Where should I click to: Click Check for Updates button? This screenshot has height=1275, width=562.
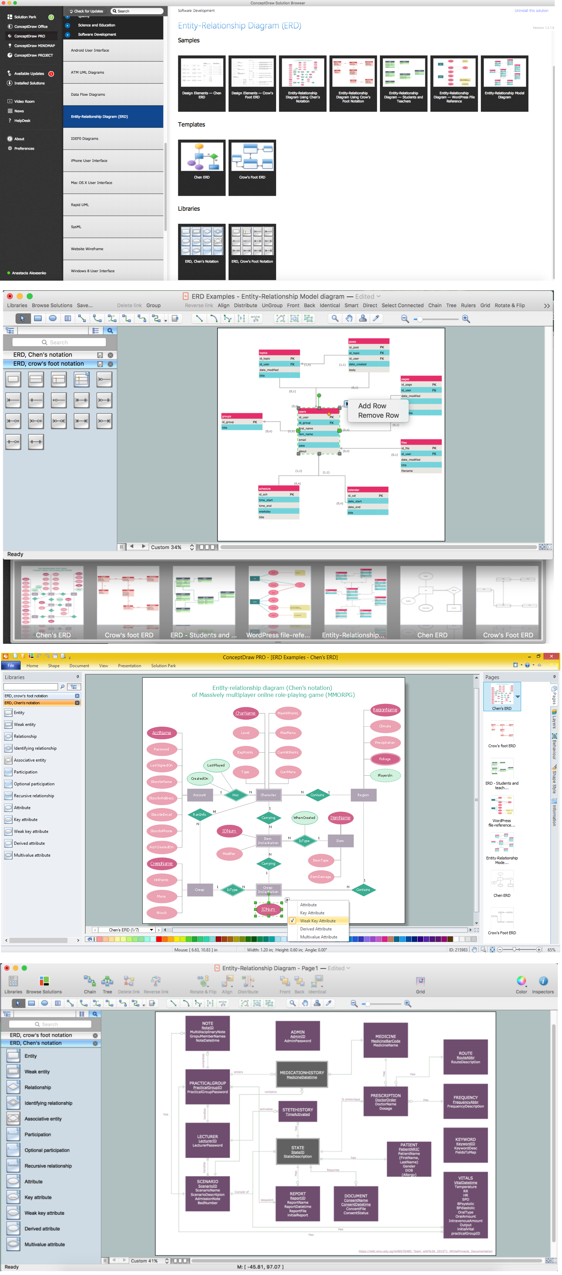86,11
